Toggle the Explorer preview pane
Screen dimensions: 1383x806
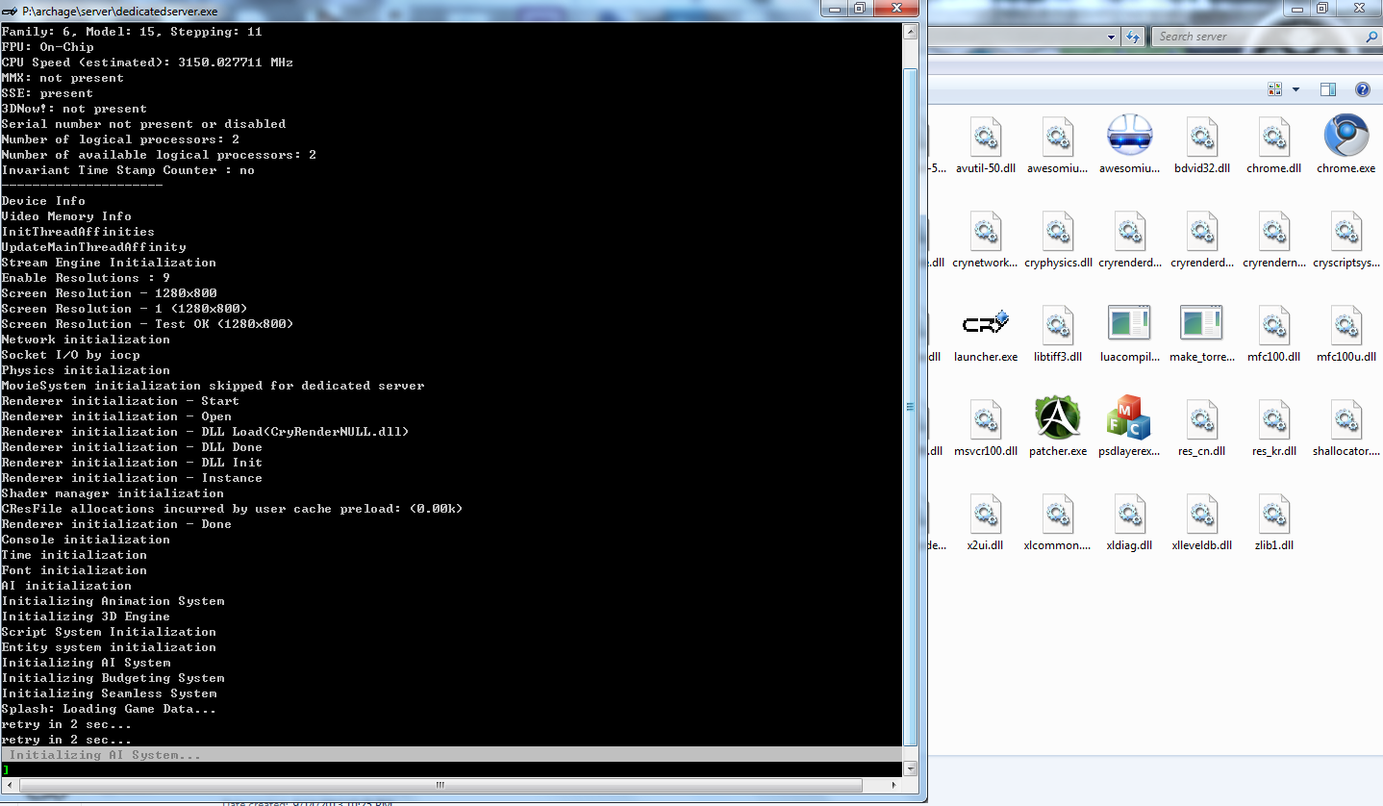[1328, 89]
